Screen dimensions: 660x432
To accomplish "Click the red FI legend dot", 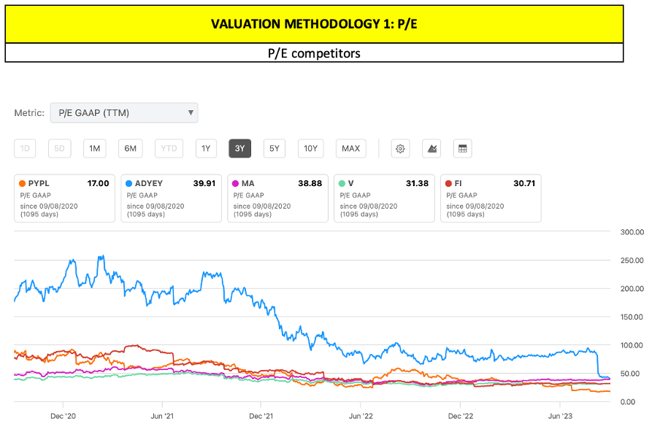I will click(448, 183).
